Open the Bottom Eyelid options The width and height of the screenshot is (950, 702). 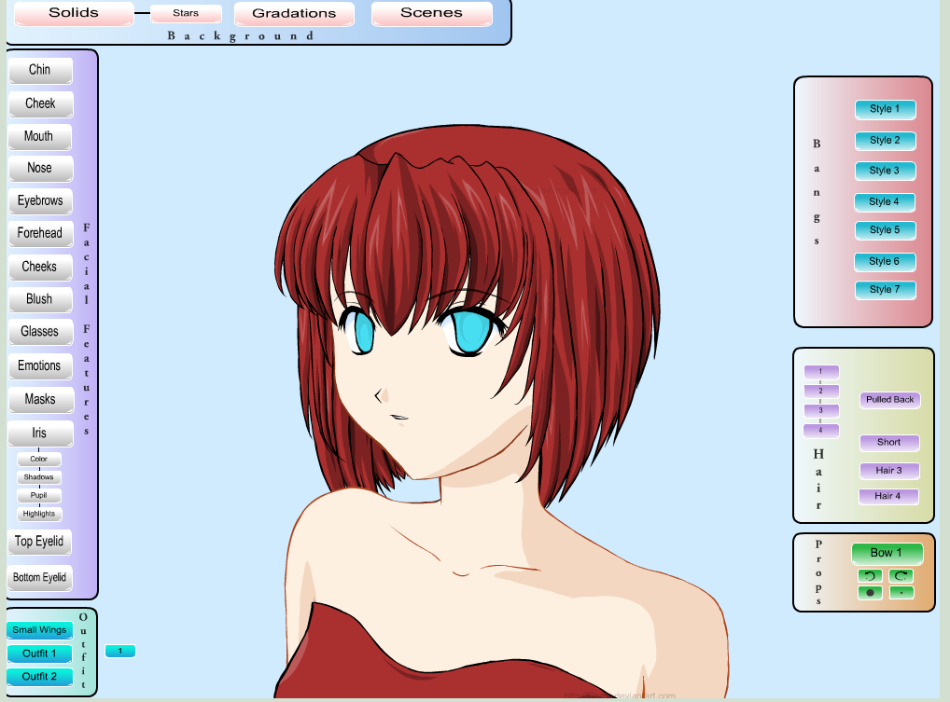40,578
